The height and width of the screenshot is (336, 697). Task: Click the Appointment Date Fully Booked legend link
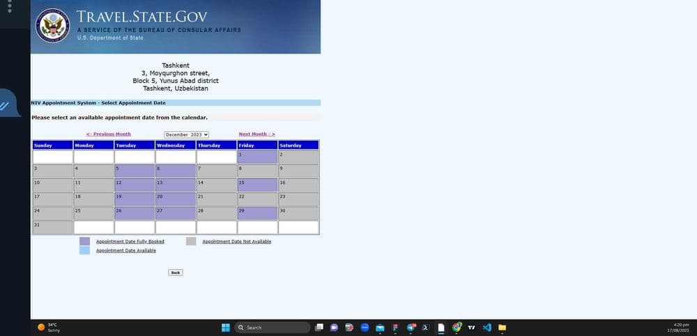(130, 241)
